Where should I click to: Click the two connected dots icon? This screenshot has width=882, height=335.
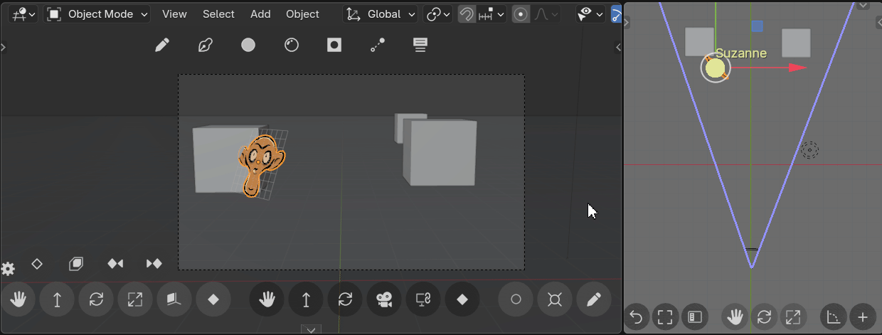pos(377,46)
